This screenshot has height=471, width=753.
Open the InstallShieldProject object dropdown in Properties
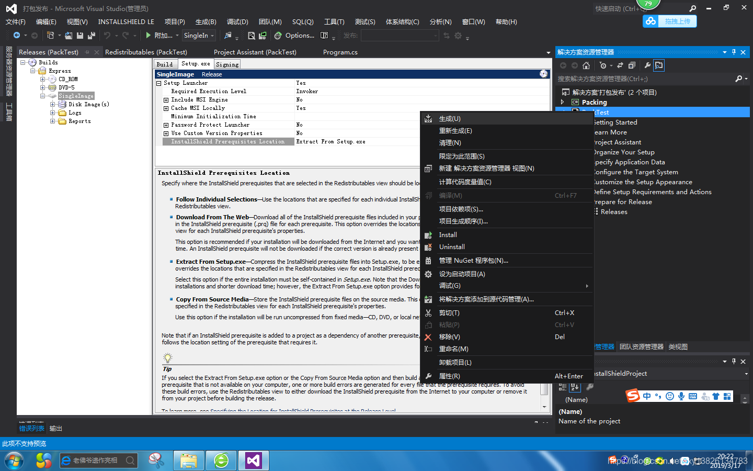tap(746, 374)
